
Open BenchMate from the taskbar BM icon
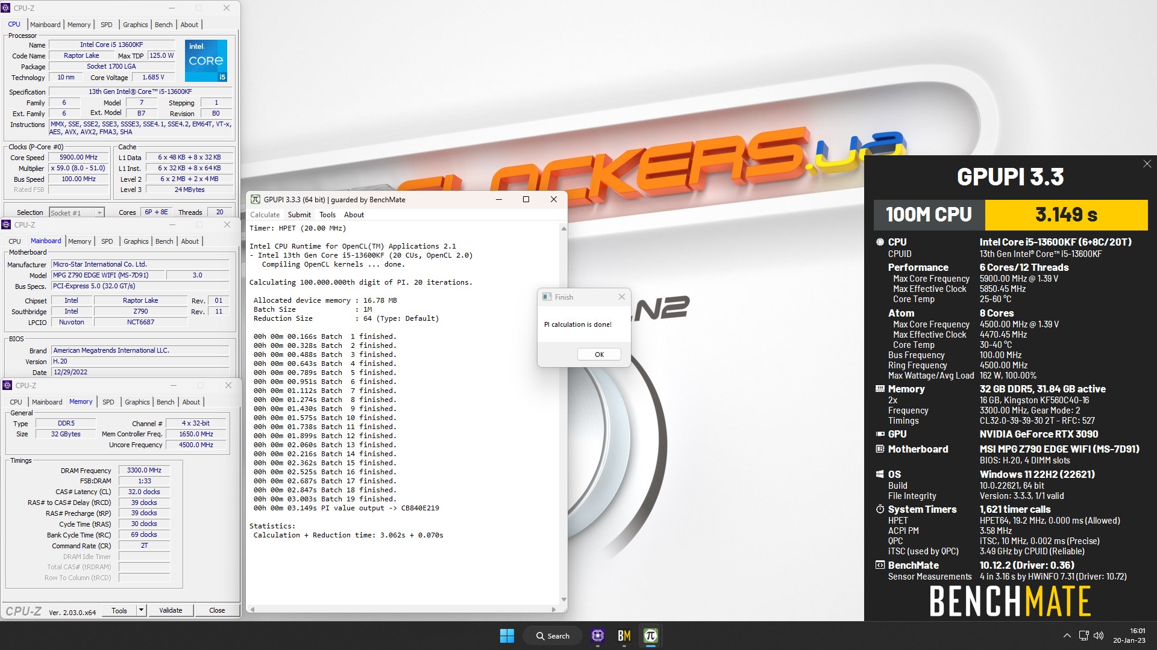624,636
